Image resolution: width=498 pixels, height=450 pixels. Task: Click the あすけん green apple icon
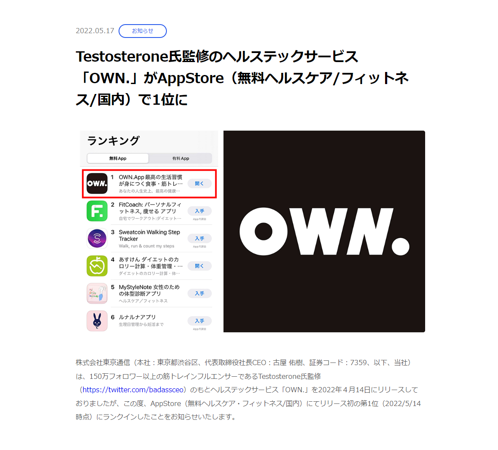click(x=97, y=266)
